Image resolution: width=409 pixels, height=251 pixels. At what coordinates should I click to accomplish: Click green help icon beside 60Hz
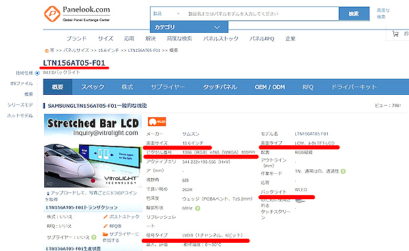click(x=198, y=208)
